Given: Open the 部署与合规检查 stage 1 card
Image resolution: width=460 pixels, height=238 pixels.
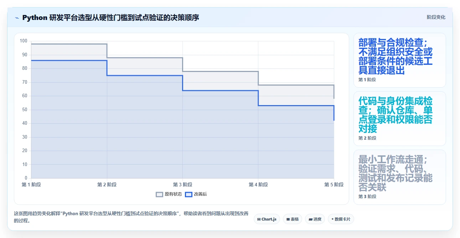Looking at the screenshot, I should (x=399, y=60).
